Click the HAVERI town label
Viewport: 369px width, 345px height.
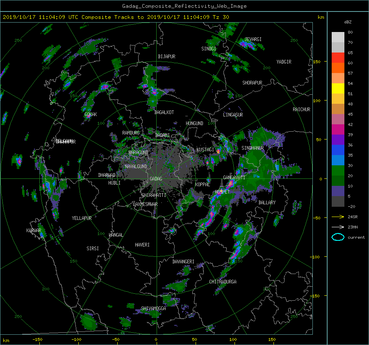(x=142, y=245)
